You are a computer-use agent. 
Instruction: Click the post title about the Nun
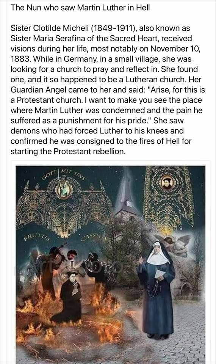tap(80, 8)
